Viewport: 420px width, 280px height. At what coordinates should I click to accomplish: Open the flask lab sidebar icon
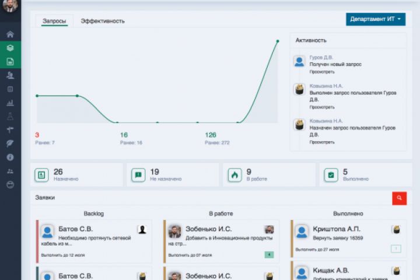click(x=10, y=116)
